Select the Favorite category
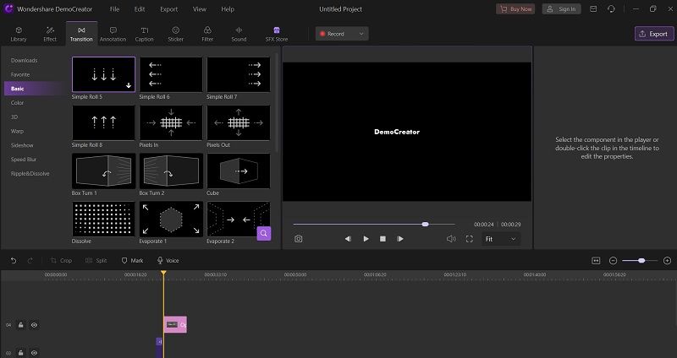This screenshot has height=358, width=677. 20,74
